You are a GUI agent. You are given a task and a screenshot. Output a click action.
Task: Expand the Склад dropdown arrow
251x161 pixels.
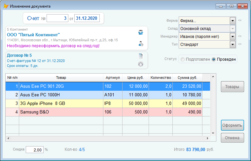point(233,29)
